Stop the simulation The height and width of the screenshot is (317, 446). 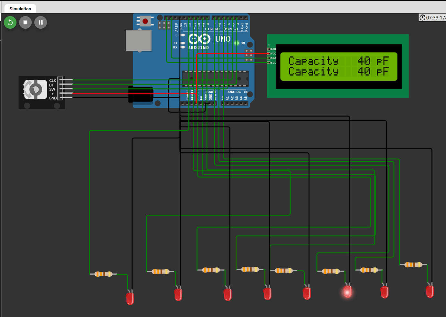(25, 22)
